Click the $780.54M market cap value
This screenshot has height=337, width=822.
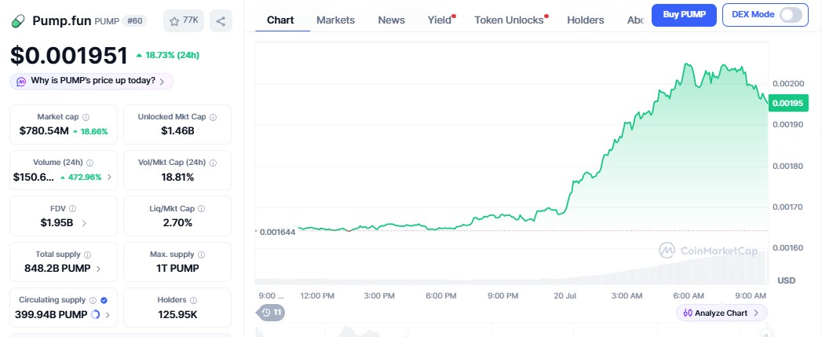click(x=44, y=130)
